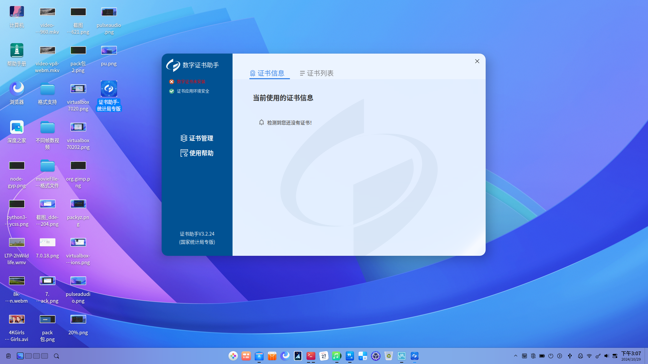Screen dimensions: 648x364
Task: Click the 证书助手V3.2.24 version text
Action: click(x=197, y=234)
